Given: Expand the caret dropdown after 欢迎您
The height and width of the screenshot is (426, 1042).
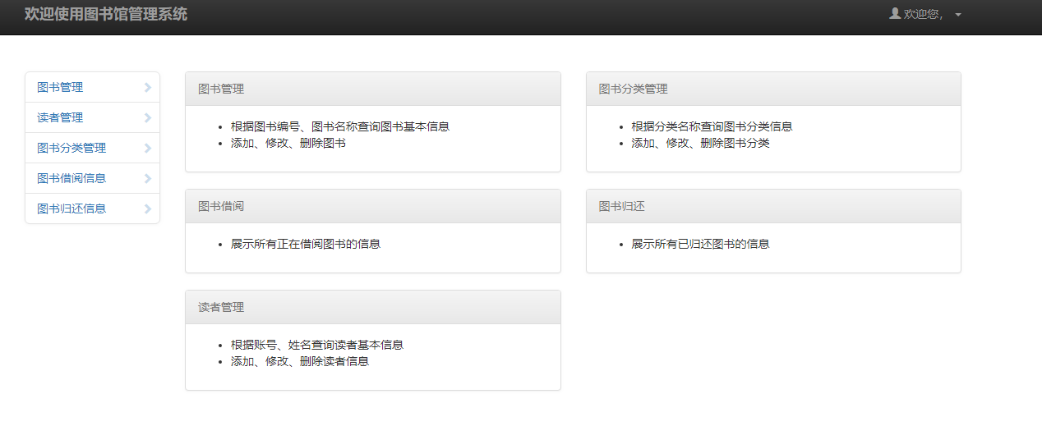Looking at the screenshot, I should point(958,15).
